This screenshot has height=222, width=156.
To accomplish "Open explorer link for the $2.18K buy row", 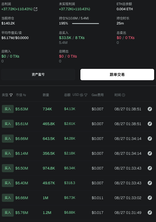I will coord(150,153).
